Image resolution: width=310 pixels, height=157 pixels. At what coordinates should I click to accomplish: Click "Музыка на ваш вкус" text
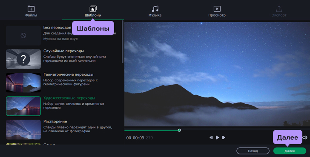pos(60,39)
